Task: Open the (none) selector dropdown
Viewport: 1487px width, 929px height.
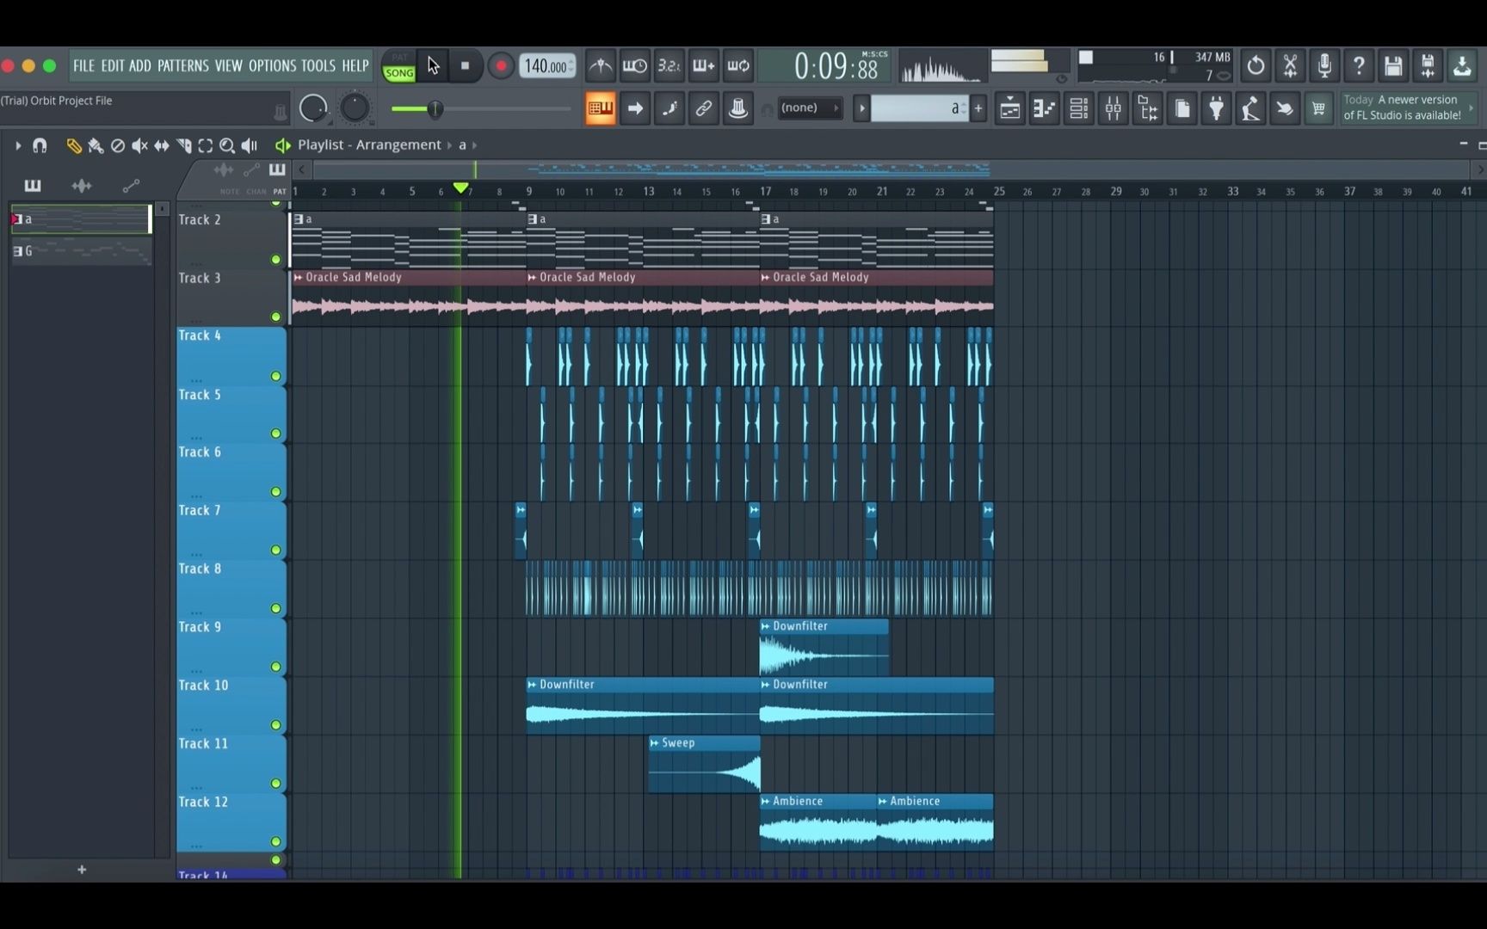Action: [x=809, y=108]
